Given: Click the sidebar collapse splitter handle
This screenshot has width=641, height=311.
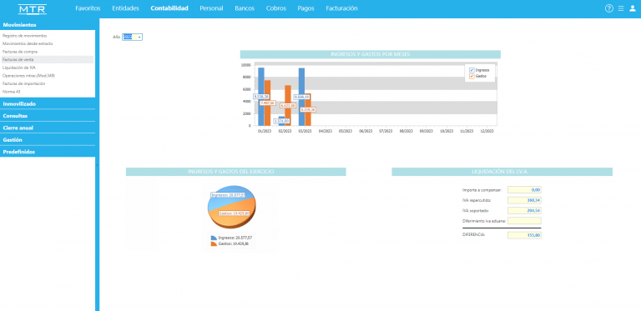Looking at the screenshot, I should pos(98,165).
